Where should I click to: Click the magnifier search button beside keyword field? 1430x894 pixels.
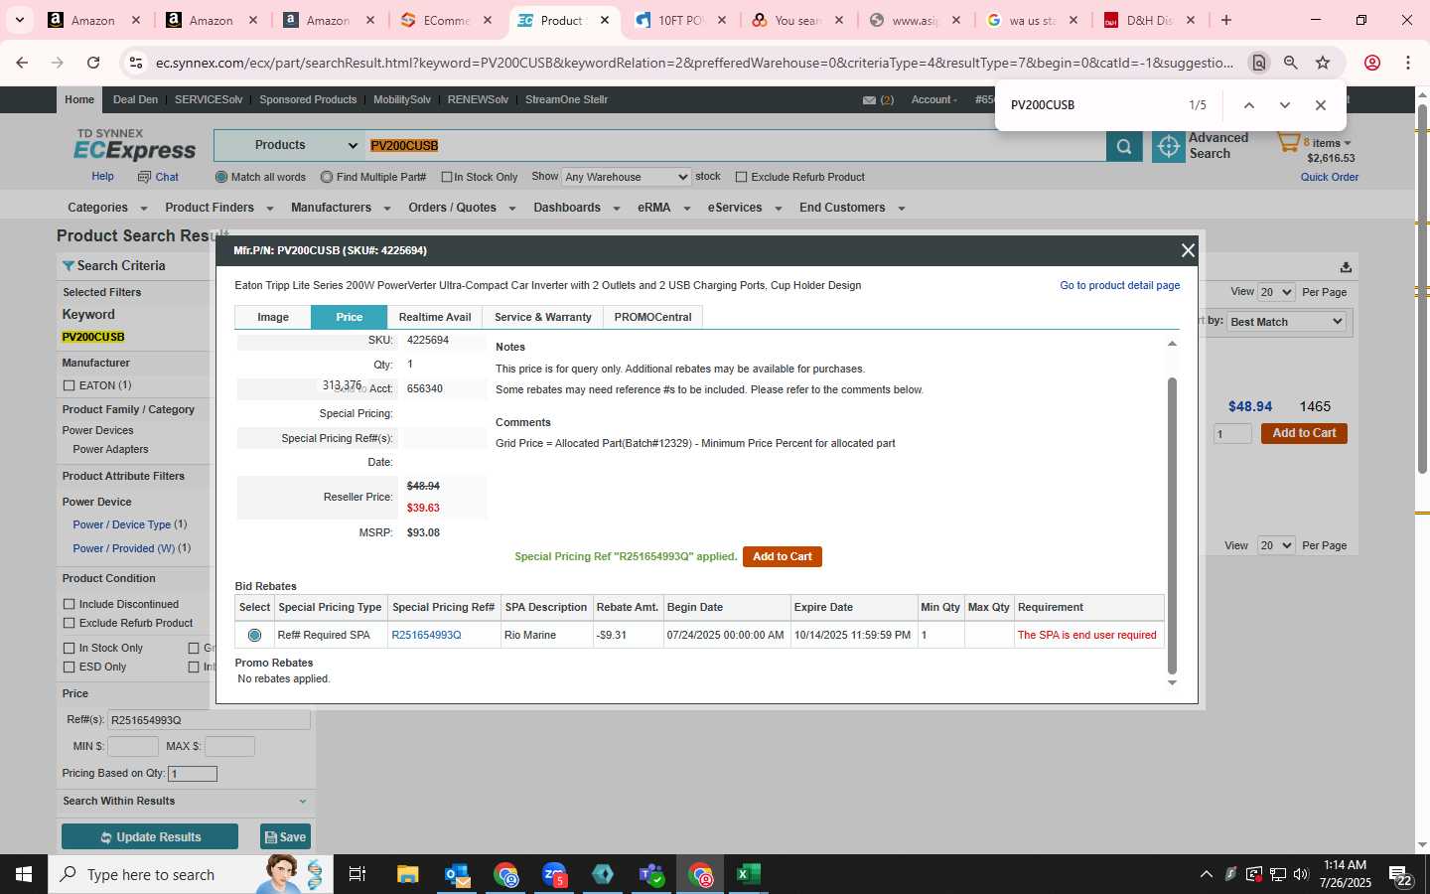pos(1123,146)
